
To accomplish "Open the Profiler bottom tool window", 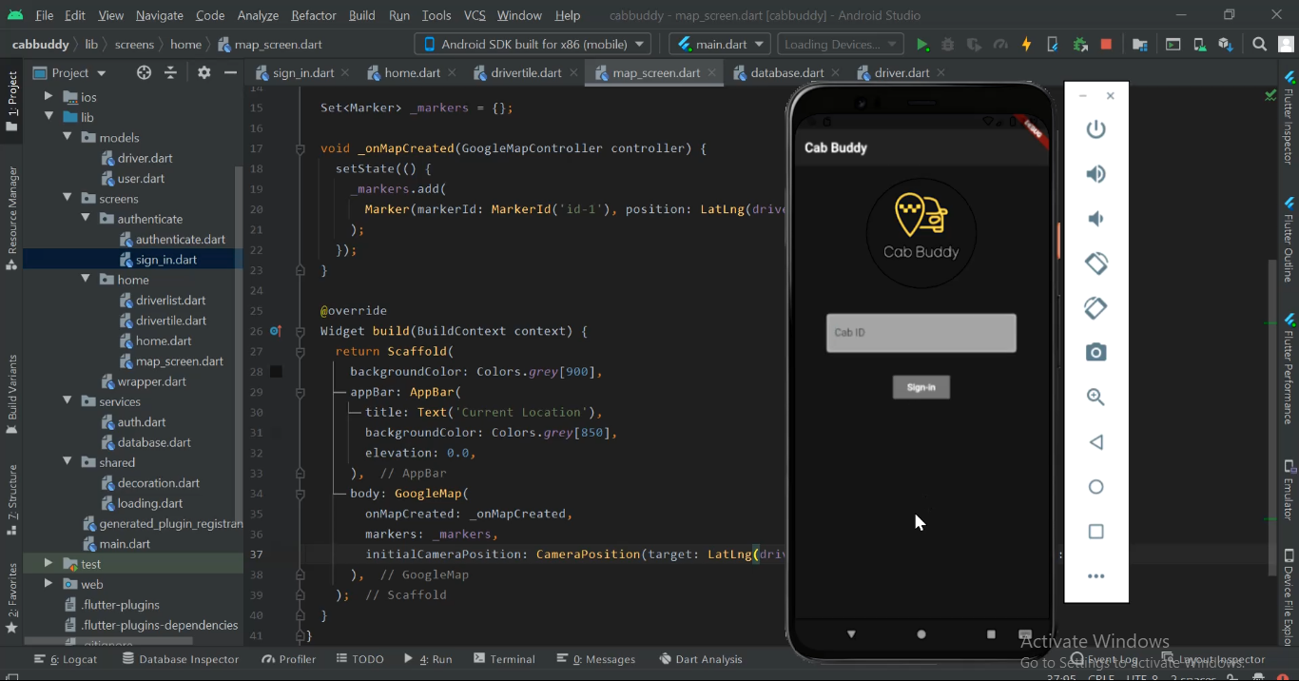I will coord(288,659).
